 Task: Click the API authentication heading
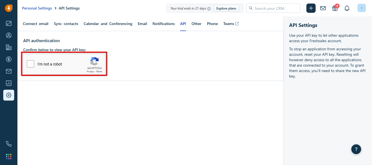(x=41, y=41)
